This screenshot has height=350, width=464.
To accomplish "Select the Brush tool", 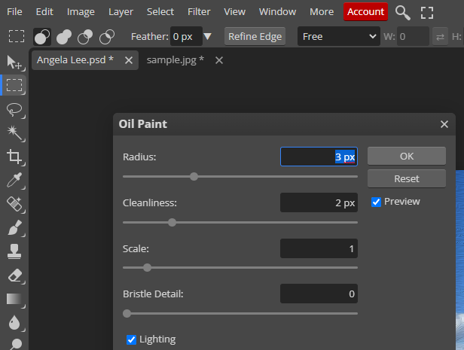I will (x=14, y=227).
